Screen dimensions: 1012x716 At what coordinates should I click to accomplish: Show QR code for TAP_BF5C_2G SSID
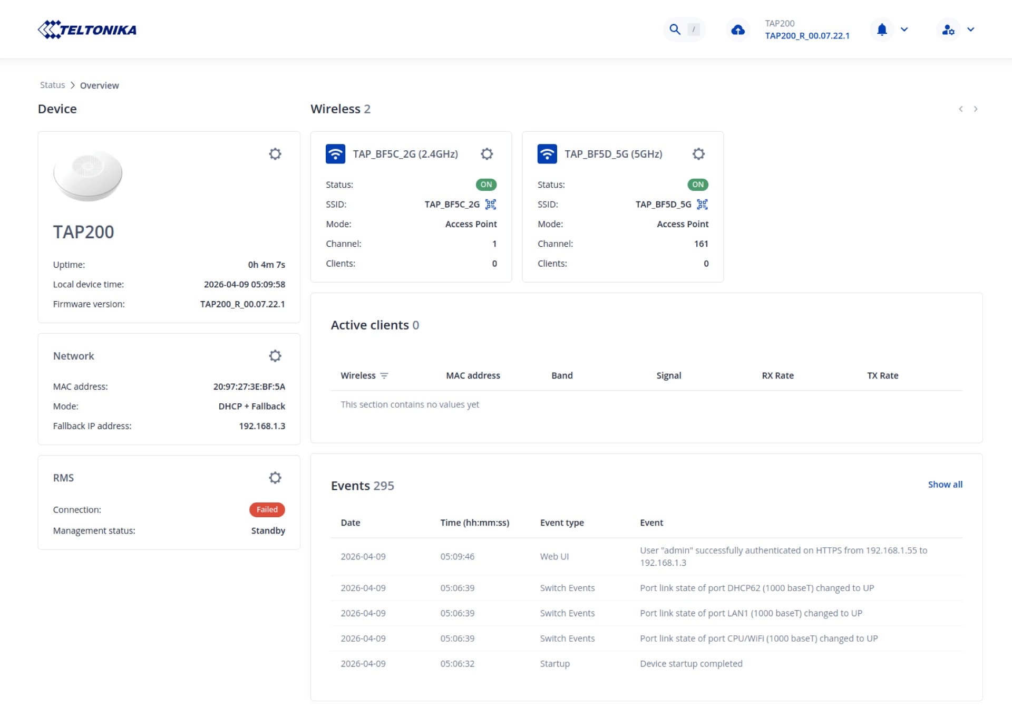[491, 204]
